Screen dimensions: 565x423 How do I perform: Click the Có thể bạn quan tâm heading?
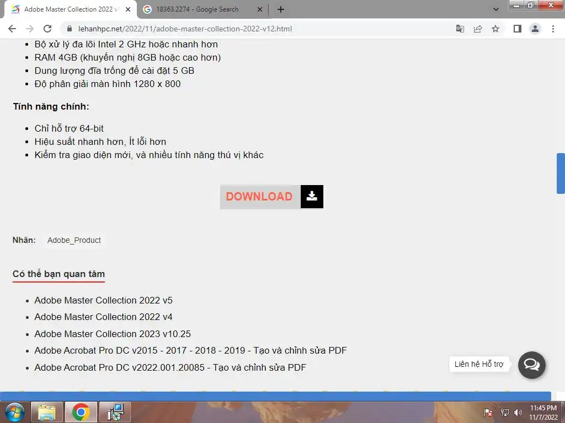click(58, 274)
